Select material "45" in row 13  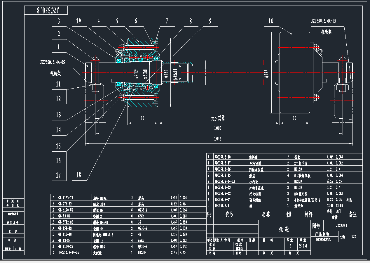click(139, 234)
